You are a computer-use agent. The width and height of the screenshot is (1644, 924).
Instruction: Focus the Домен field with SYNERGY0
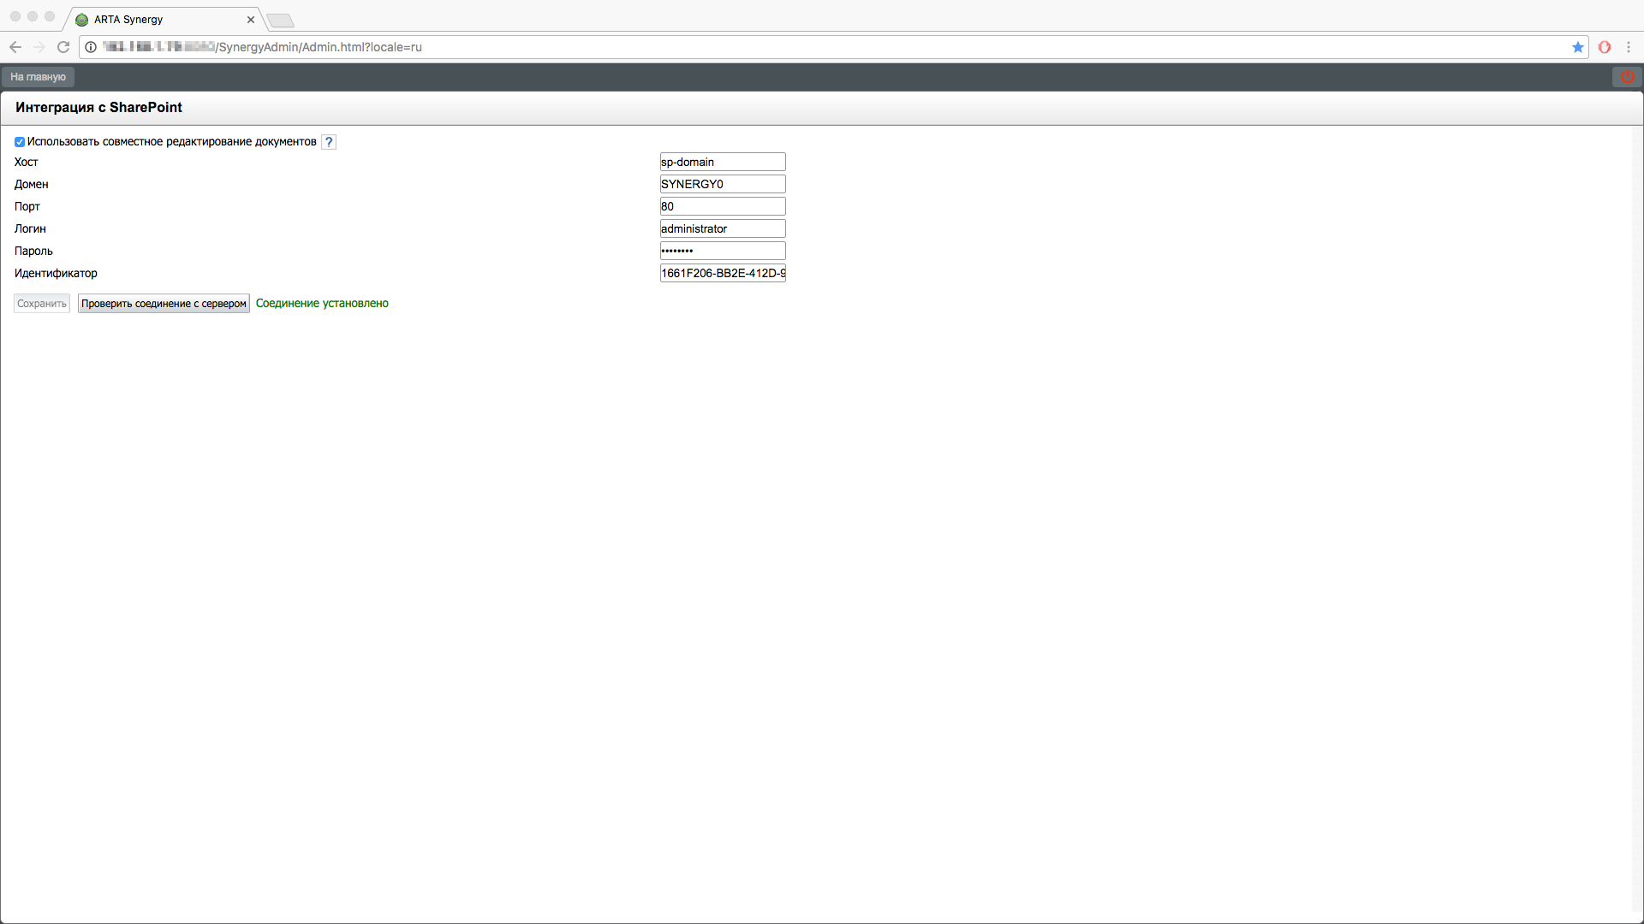tap(723, 184)
